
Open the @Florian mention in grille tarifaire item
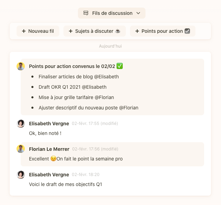point(104,97)
